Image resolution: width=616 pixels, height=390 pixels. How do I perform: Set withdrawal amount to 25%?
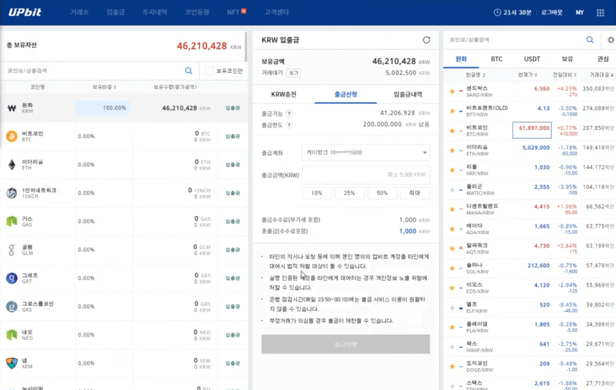pos(349,193)
